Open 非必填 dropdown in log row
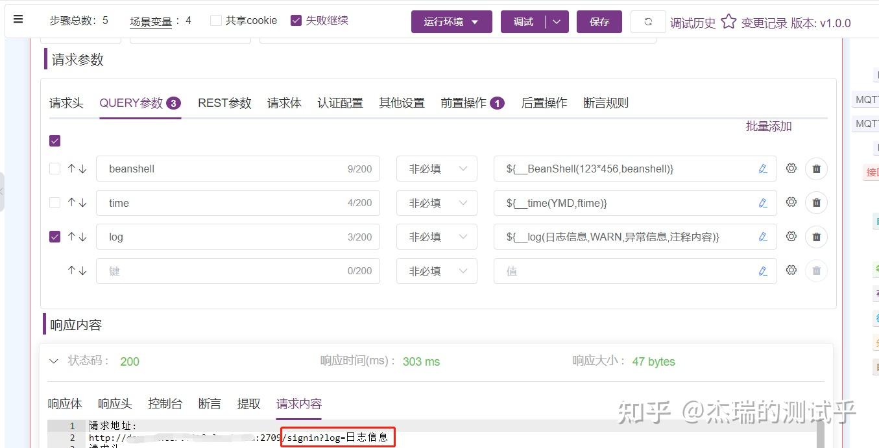The image size is (879, 448). point(437,237)
